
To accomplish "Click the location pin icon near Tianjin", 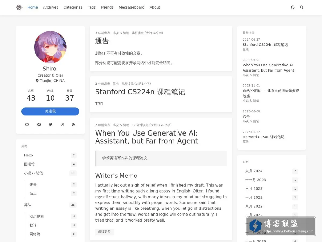I will pos(37,81).
